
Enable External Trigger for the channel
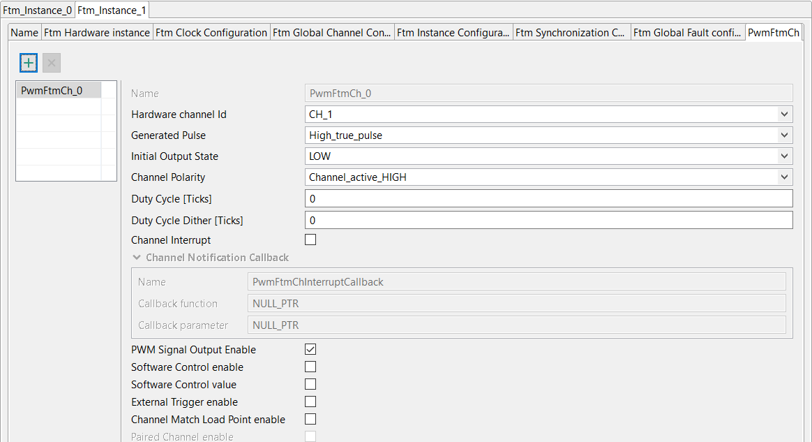point(310,401)
